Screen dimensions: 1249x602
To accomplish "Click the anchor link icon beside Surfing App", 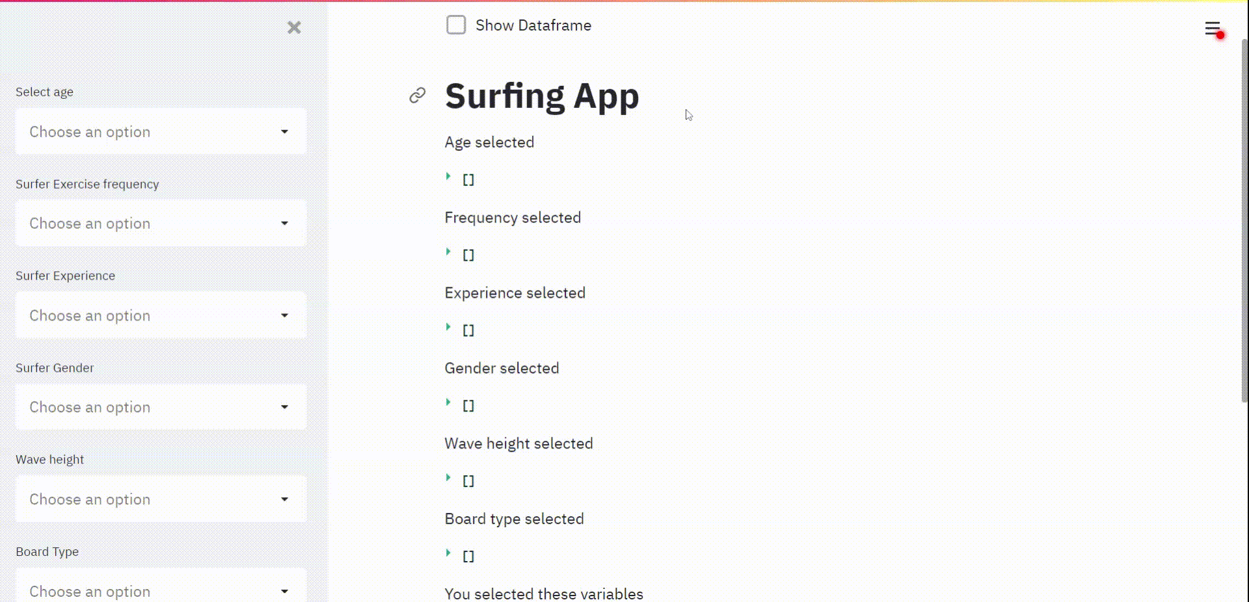I will [418, 96].
